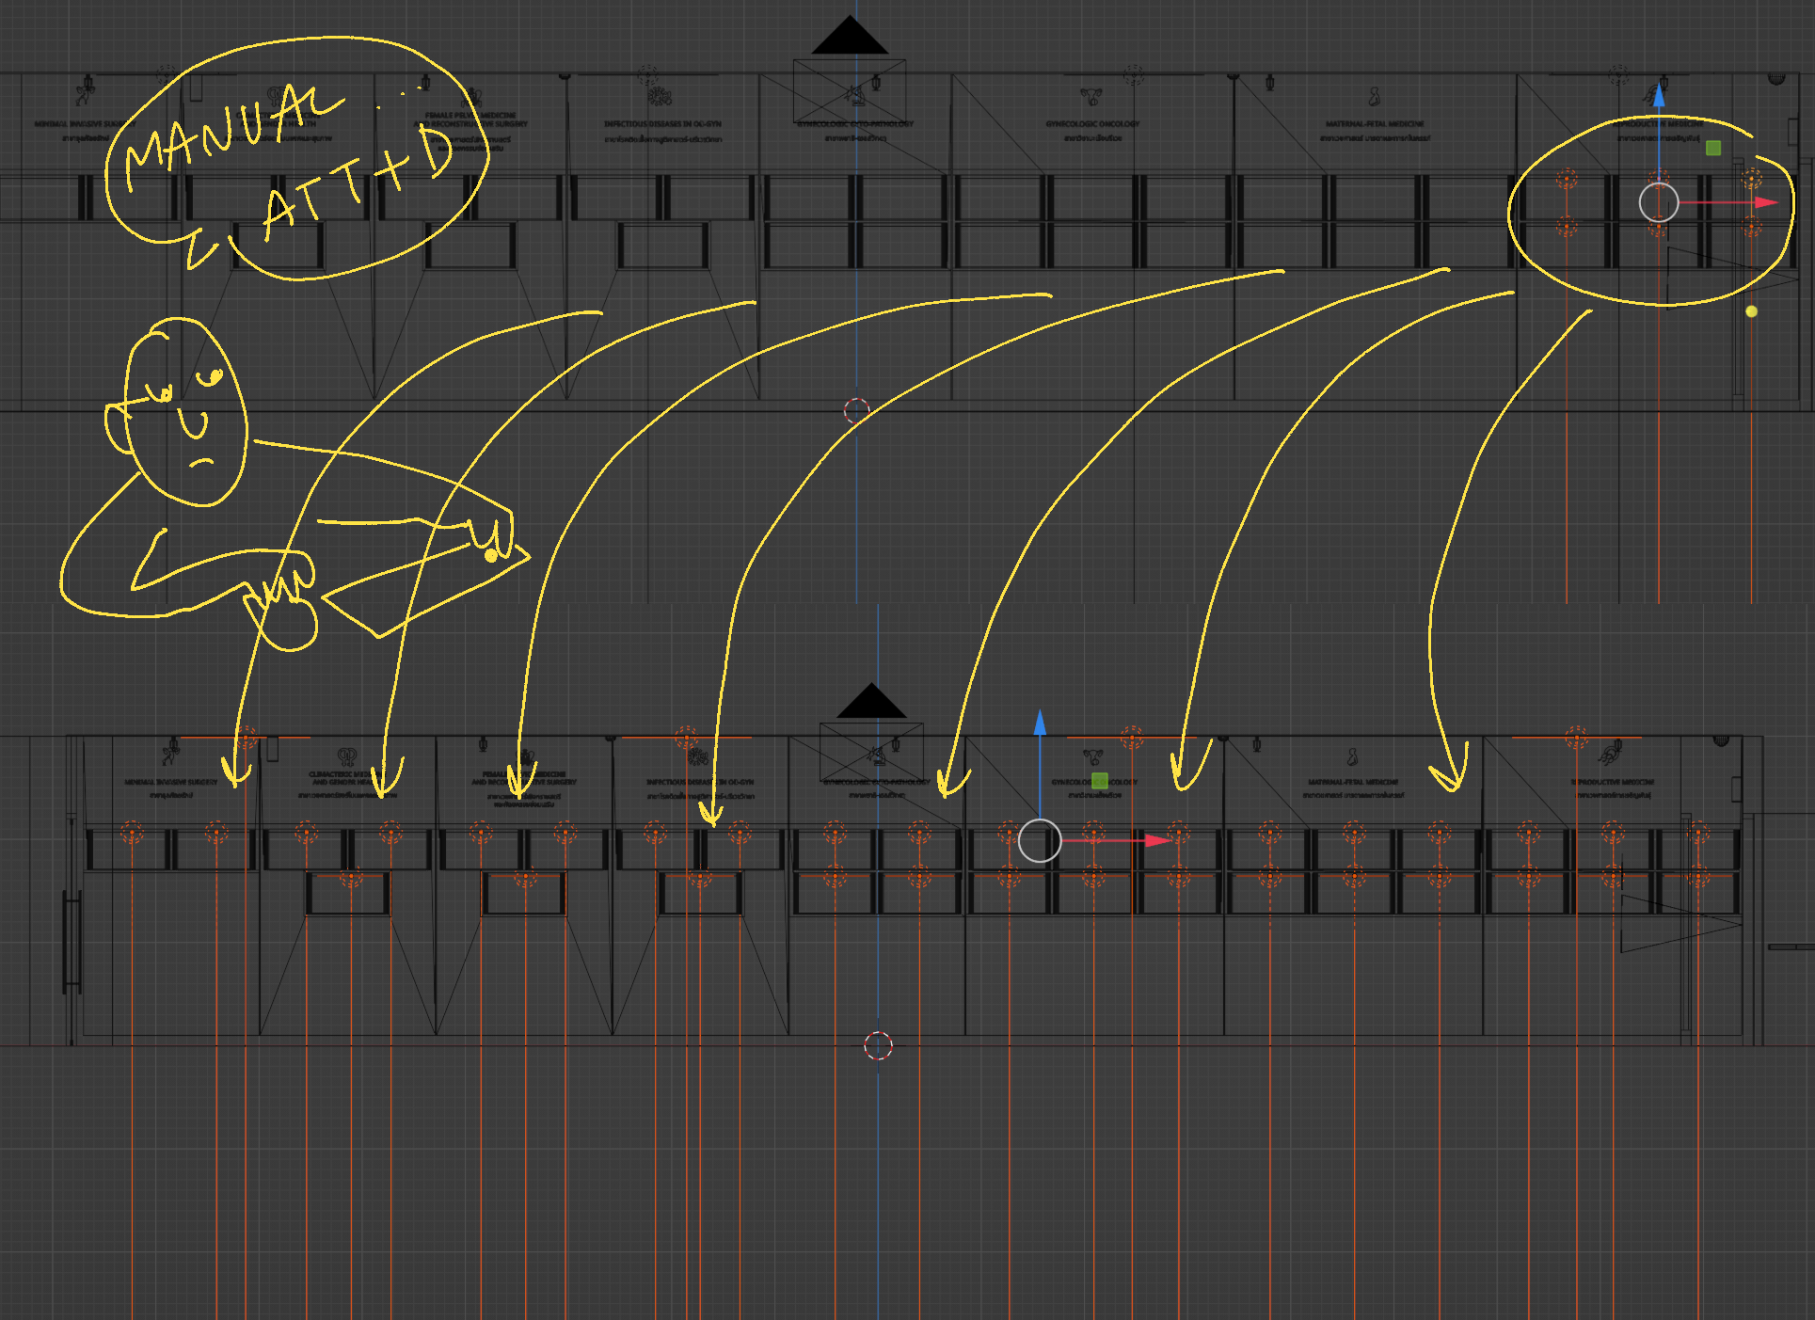Click the vertical door handle at lower-left wall
The width and height of the screenshot is (1815, 1320).
[x=72, y=941]
